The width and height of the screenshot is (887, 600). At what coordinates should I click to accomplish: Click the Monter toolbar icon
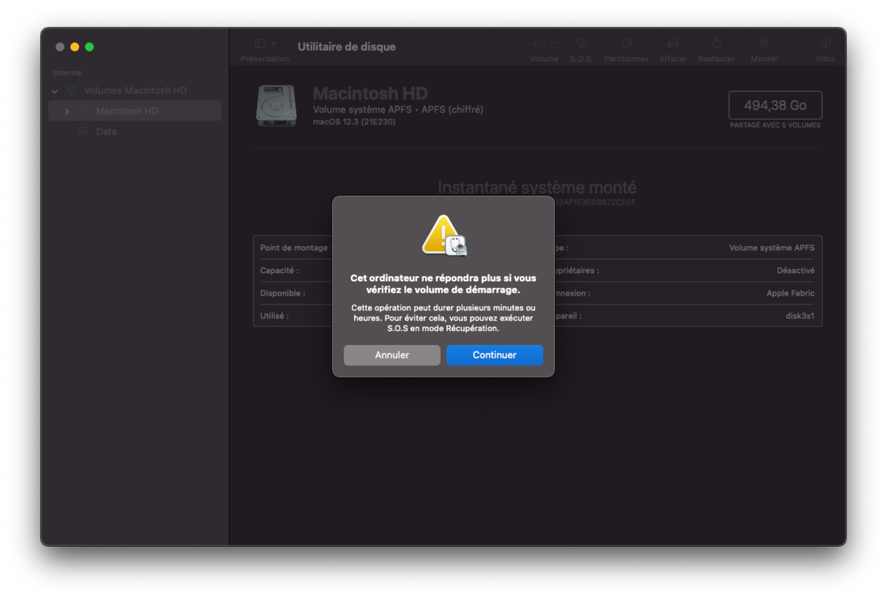point(764,44)
